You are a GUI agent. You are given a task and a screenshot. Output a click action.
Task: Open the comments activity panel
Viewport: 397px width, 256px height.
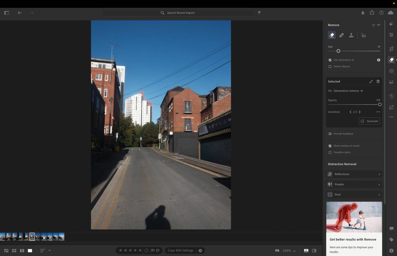point(392,229)
